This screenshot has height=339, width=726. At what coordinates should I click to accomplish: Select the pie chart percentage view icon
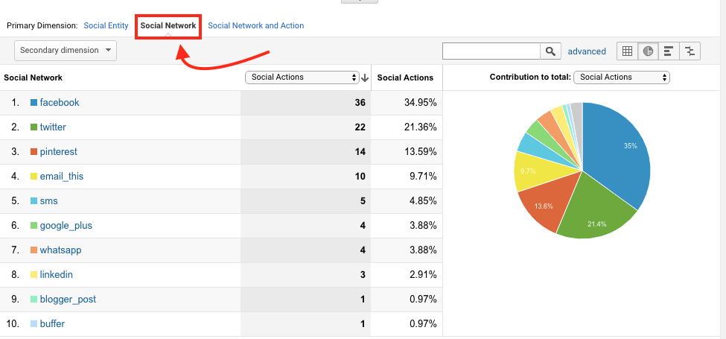click(649, 51)
